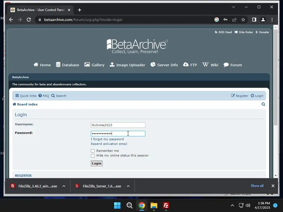The width and height of the screenshot is (283, 212).
Task: Open the 'I forgot my password' link
Action: point(108,139)
